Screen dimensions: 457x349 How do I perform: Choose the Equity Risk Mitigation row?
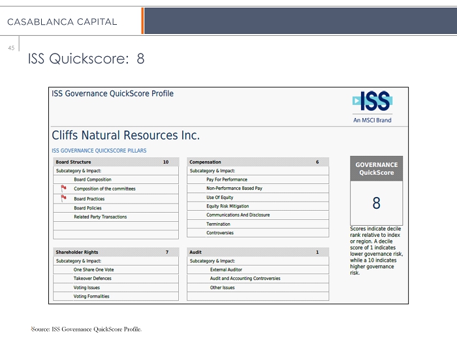(x=227, y=206)
